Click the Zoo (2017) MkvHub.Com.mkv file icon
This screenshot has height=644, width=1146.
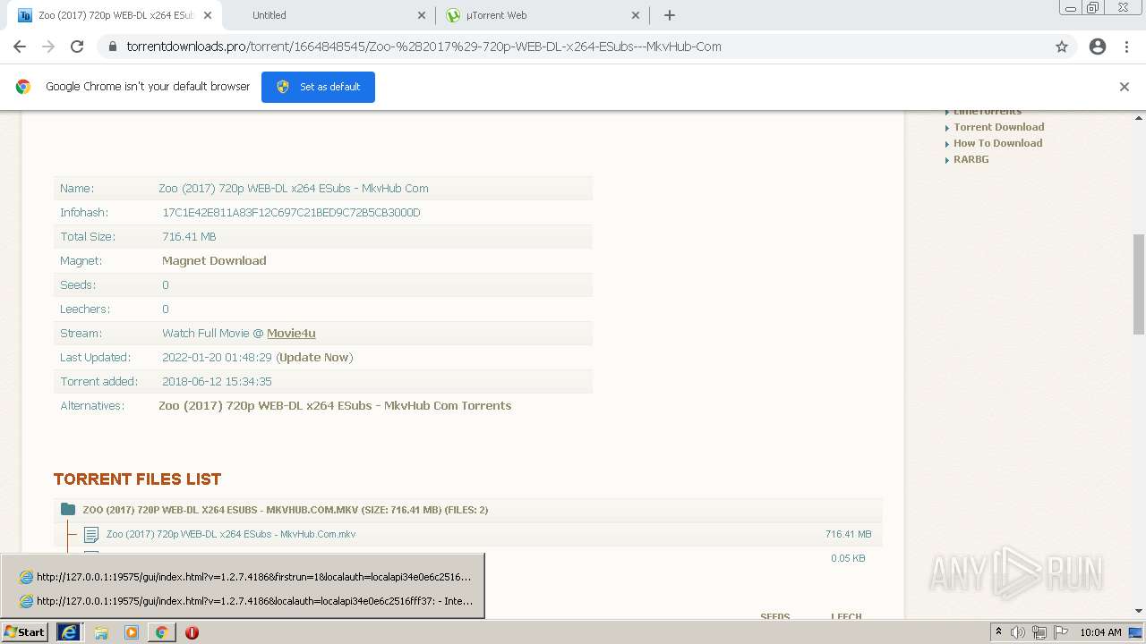click(90, 535)
